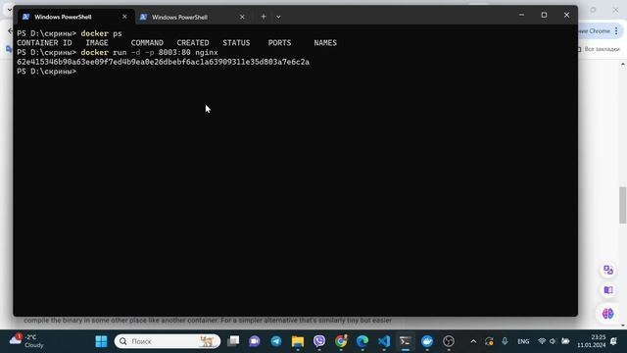Open Telegram from the taskbar
Image resolution: width=627 pixels, height=353 pixels.
[x=276, y=341]
